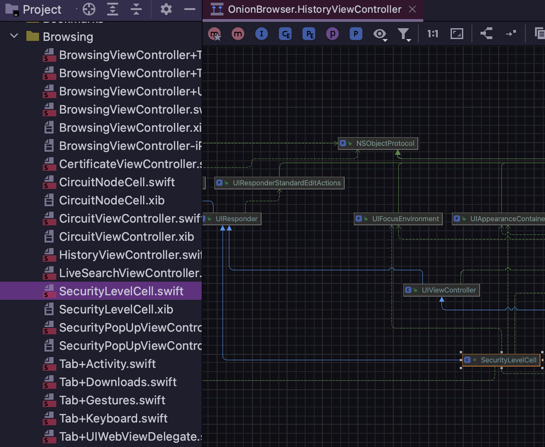The height and width of the screenshot is (447, 545).
Task: Select SecurityLevelCell node in diagram
Action: coord(501,360)
